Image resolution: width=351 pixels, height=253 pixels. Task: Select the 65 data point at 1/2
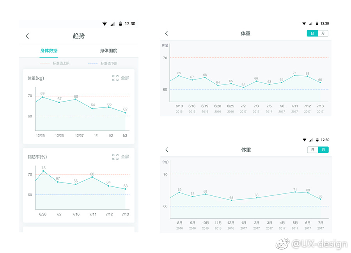pos(109,107)
